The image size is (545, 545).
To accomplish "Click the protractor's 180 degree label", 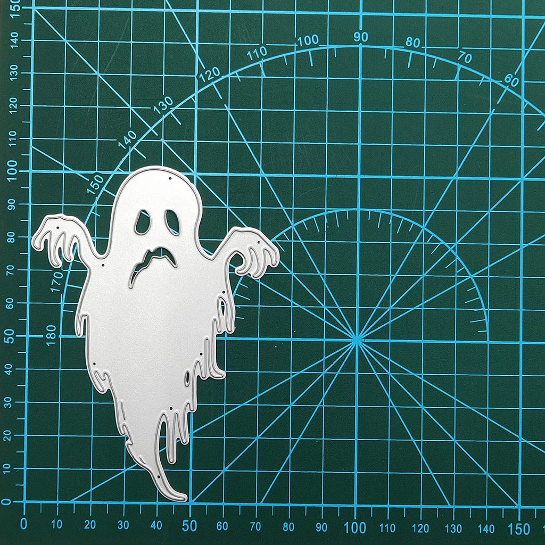I will [x=51, y=335].
